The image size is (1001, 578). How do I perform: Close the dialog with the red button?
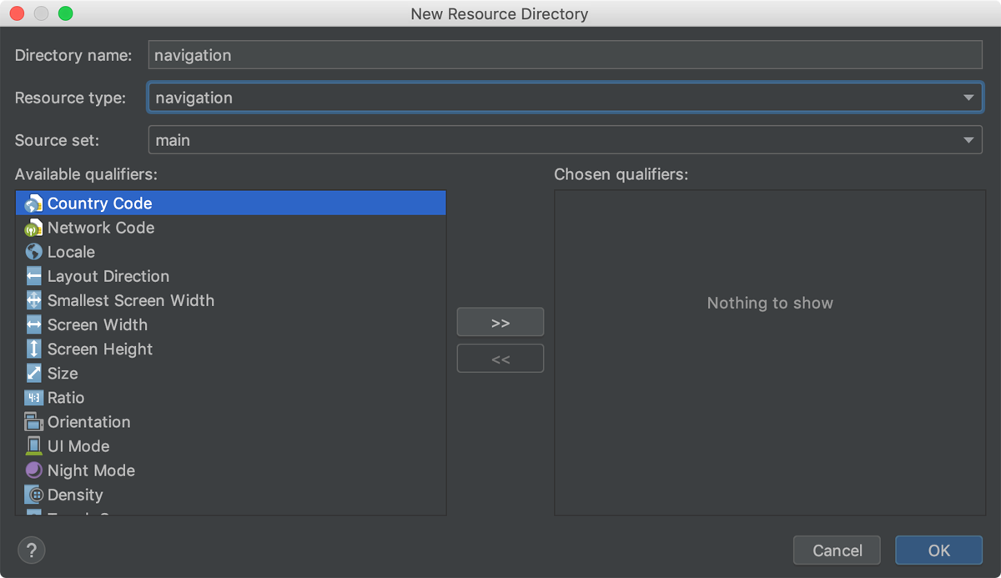17,13
